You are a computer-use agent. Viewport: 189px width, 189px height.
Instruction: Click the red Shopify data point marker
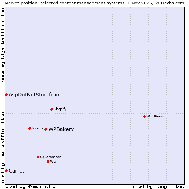pyautogui.click(x=52, y=109)
